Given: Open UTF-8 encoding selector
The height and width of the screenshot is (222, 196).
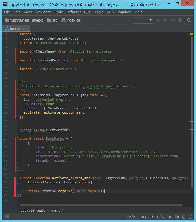Looking at the screenshot, I should click(158, 217).
